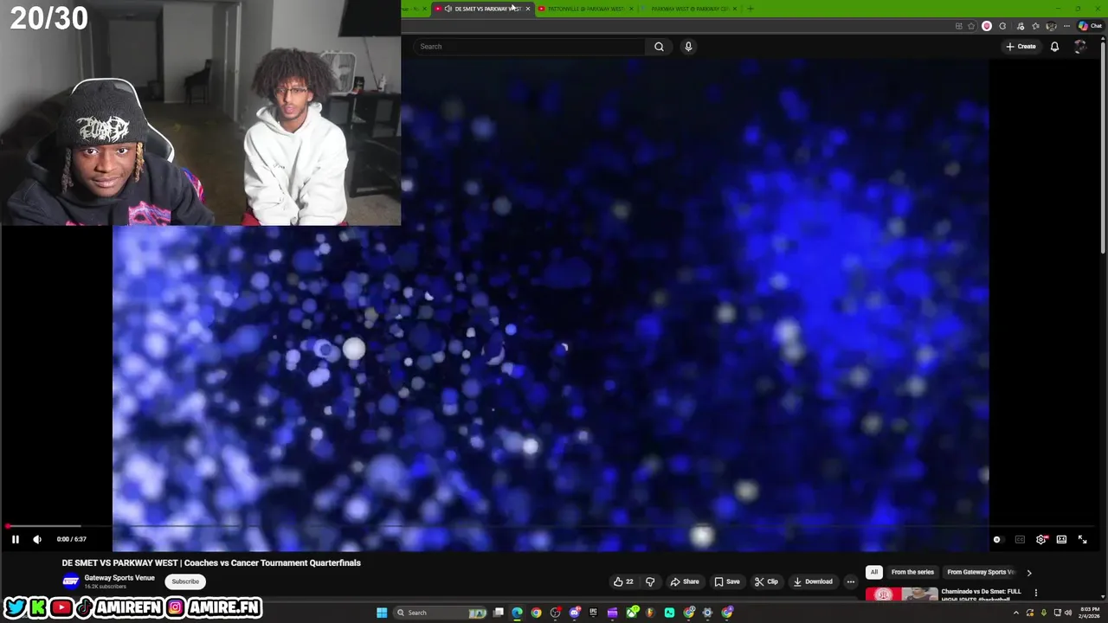Pause the YouTube video
Image resolution: width=1108 pixels, height=623 pixels.
tap(15, 539)
